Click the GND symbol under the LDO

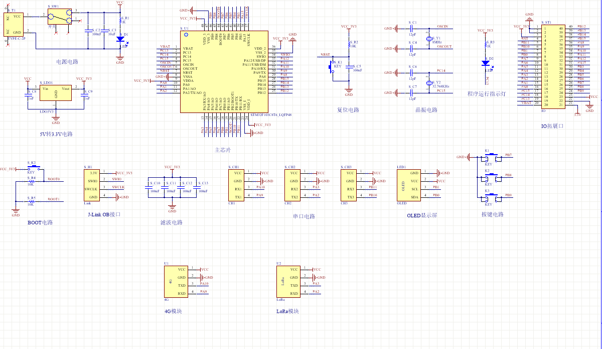pyautogui.click(x=56, y=120)
